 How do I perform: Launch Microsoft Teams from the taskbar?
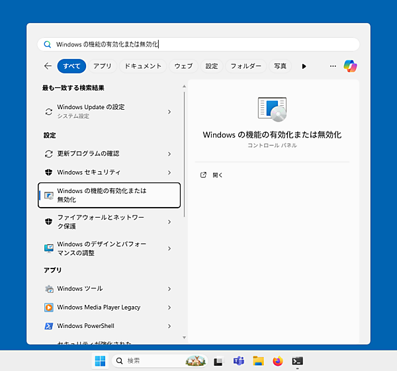tap(238, 361)
